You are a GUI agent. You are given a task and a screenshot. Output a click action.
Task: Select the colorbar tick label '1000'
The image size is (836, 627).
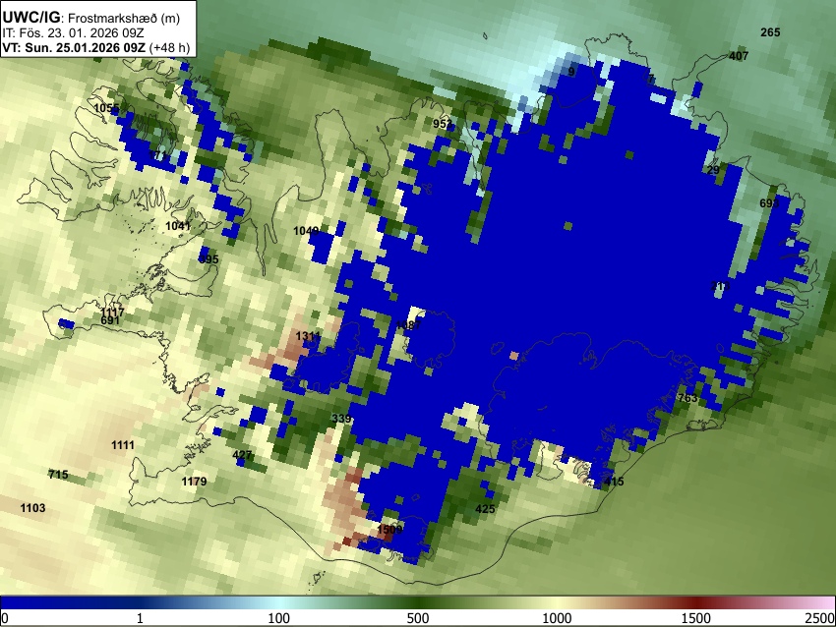(x=557, y=618)
